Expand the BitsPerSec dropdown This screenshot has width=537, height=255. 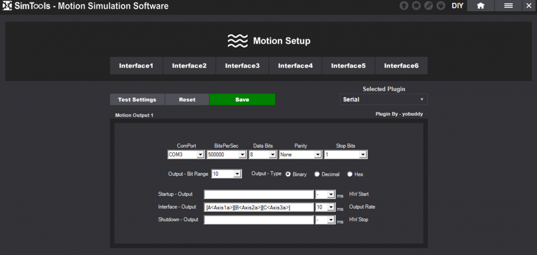coord(243,155)
